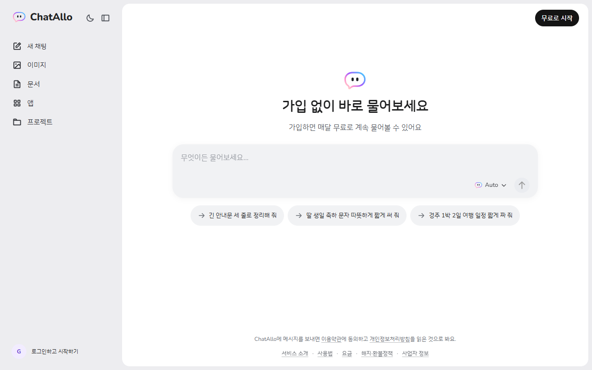Click the 무료로 시작 button

pos(557,18)
